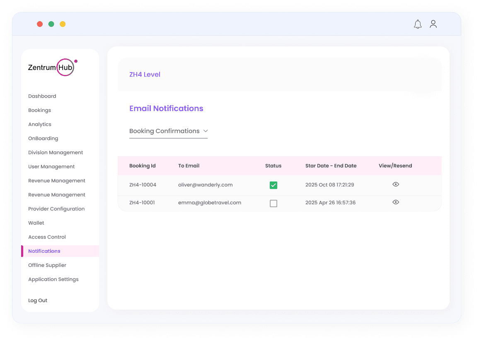The height and width of the screenshot is (341, 479).
Task: Click the ZentrumHub logo
Action: [x=51, y=66]
